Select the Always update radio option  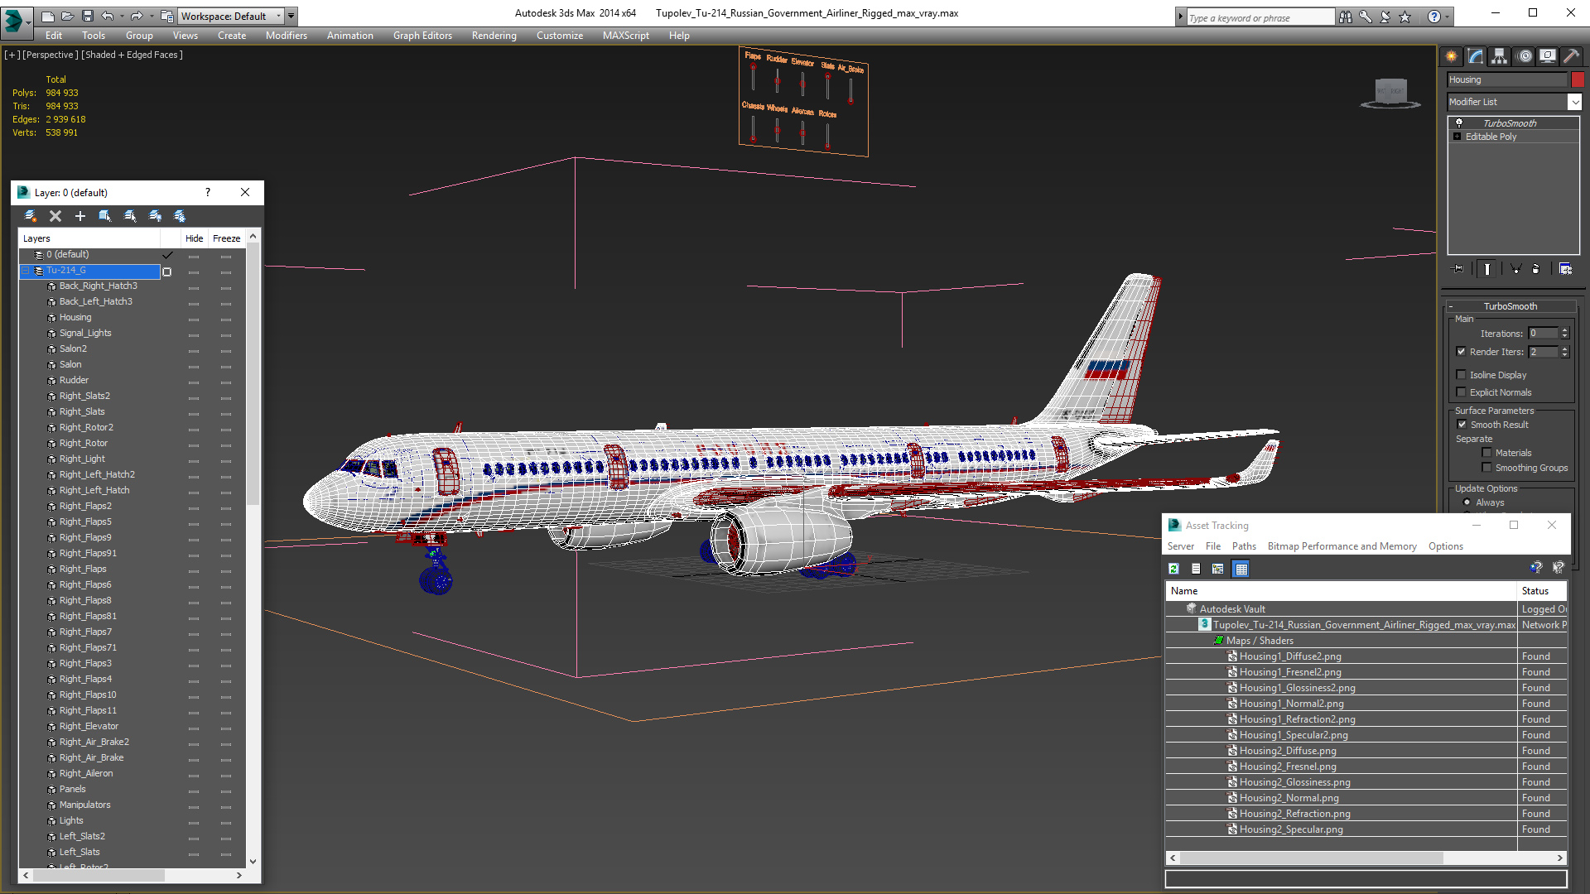pyautogui.click(x=1467, y=502)
